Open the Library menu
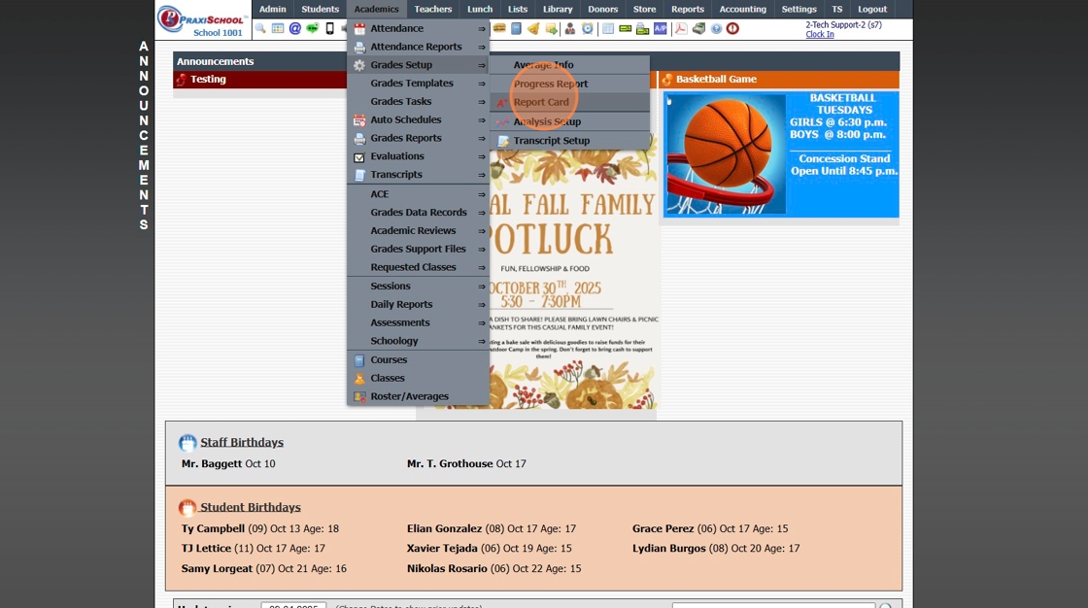The image size is (1088, 608). [558, 9]
